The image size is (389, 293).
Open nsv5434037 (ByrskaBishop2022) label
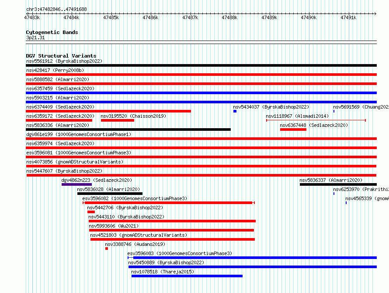tap(271, 107)
